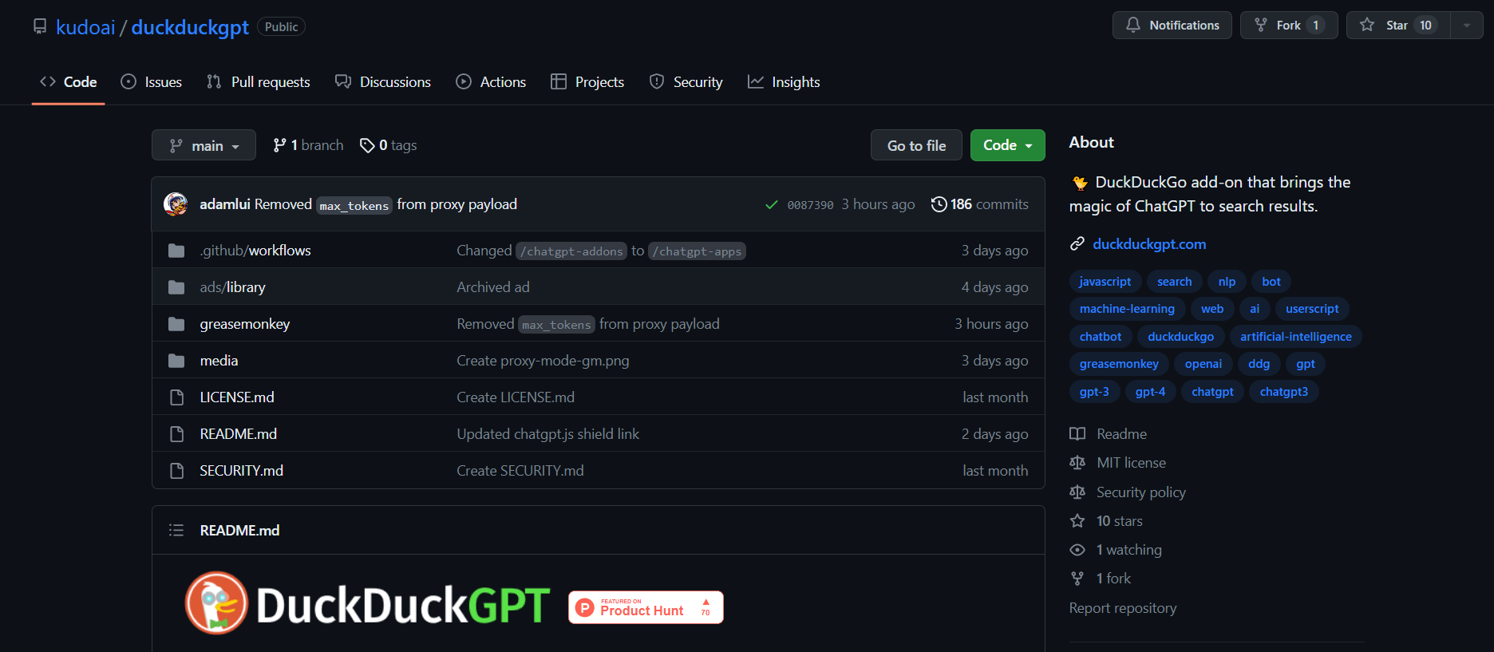Select the userscript topic tag

[1312, 309]
